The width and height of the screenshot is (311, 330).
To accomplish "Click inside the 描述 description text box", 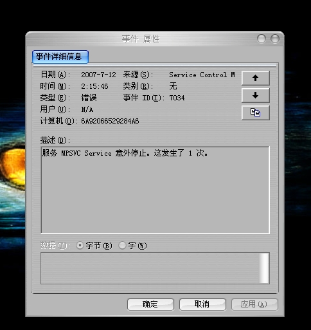I will pyautogui.click(x=155, y=190).
